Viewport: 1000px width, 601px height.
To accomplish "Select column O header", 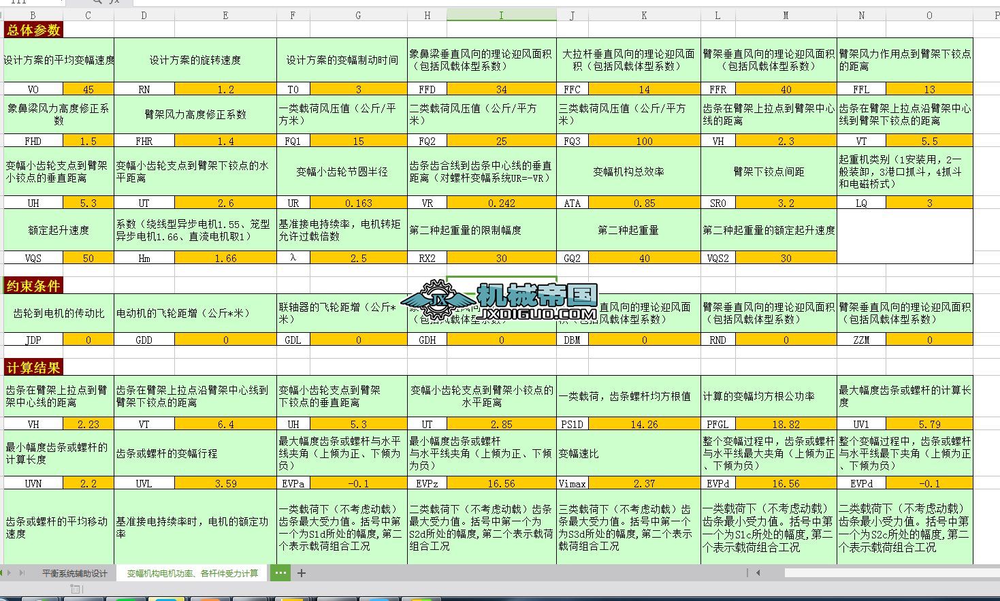I will coord(929,15).
